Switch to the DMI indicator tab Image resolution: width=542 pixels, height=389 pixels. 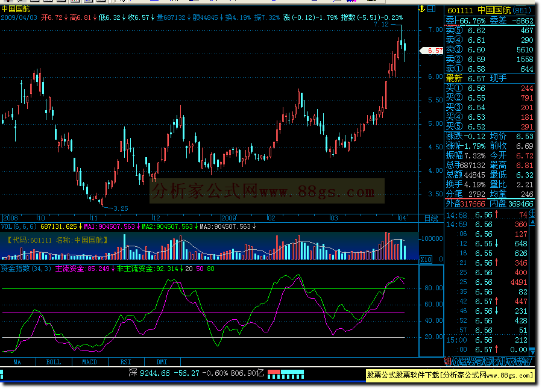162,362
